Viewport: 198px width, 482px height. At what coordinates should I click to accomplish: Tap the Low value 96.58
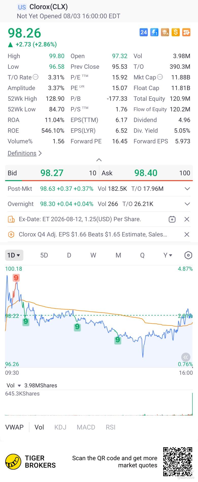tap(57, 67)
